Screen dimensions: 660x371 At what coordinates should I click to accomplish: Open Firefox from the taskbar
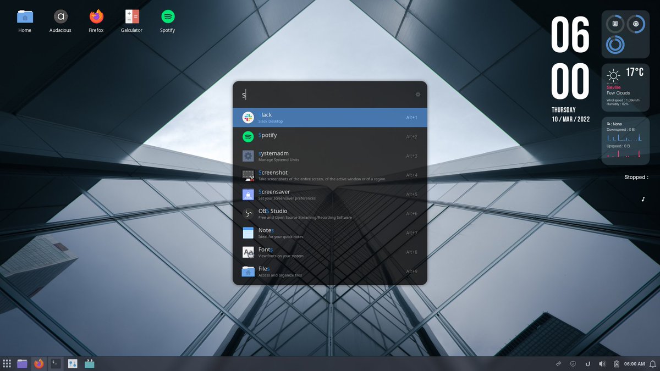coord(38,363)
